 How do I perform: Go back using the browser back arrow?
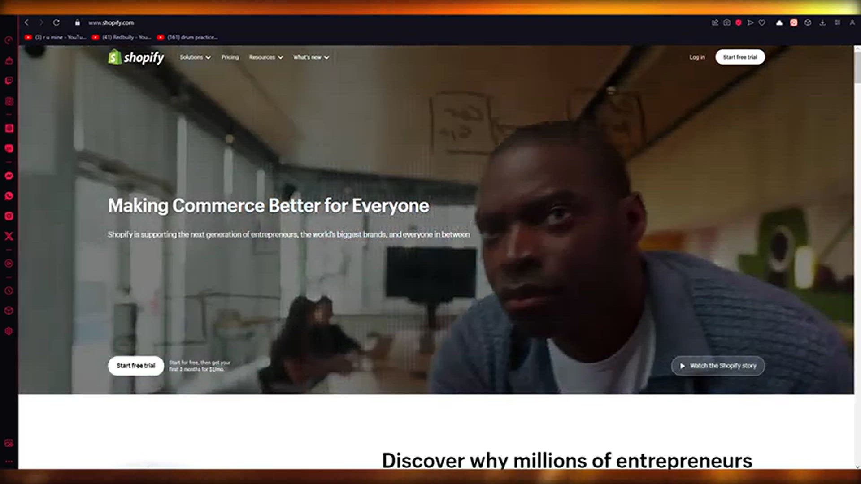click(26, 22)
